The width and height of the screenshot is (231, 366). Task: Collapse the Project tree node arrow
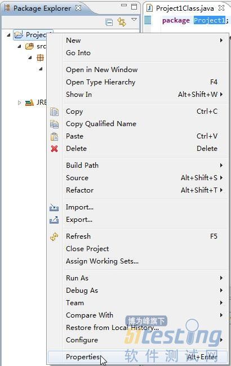8,35
